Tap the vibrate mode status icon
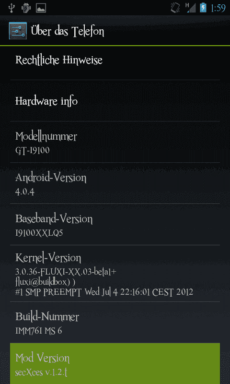 (176, 8)
